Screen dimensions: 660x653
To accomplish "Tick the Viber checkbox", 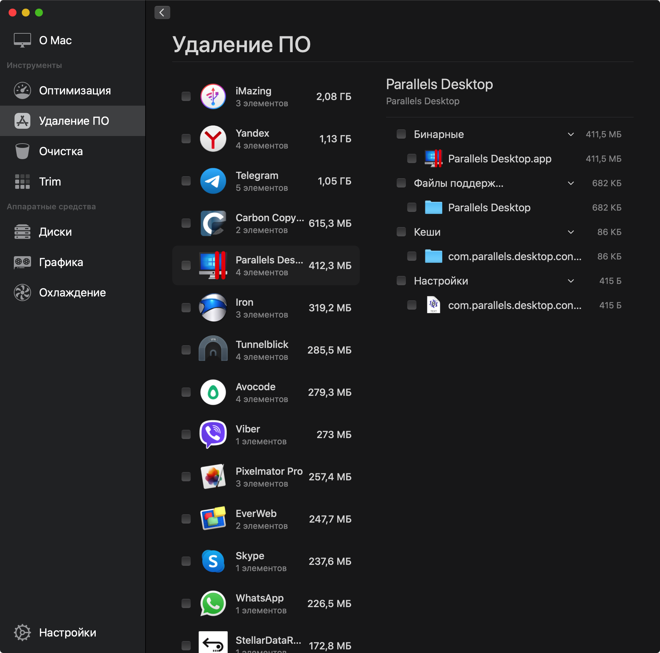I will tap(186, 434).
